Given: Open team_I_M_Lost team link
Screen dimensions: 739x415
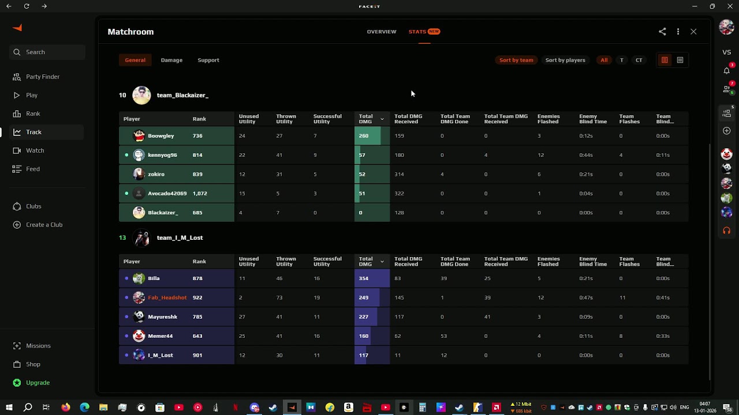Looking at the screenshot, I should 180,237.
